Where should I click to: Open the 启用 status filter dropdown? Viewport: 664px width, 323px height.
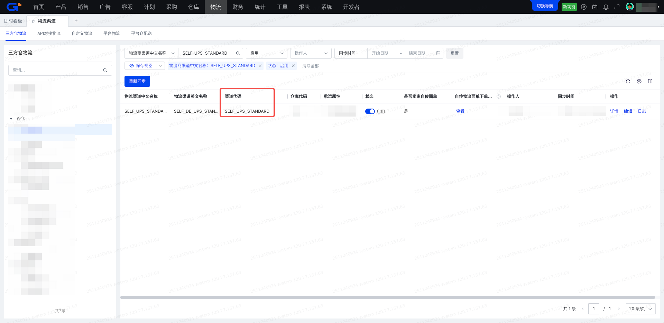point(267,53)
